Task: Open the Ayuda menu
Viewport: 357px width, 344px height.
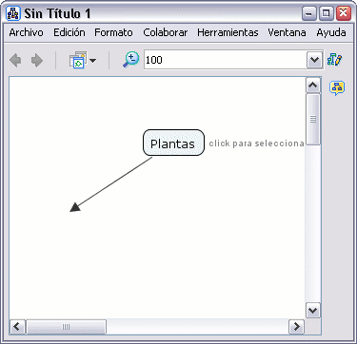Action: (x=331, y=32)
